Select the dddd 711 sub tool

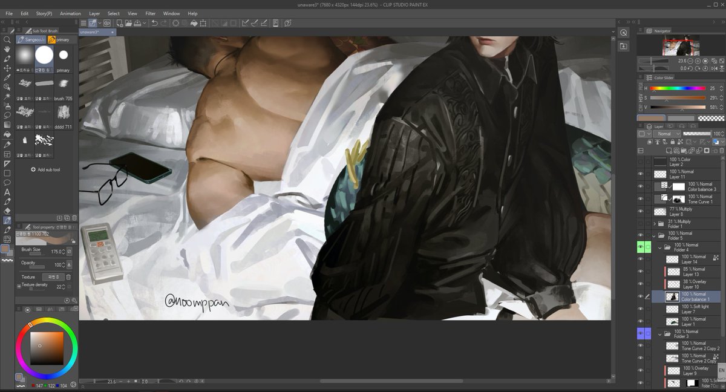(x=63, y=115)
